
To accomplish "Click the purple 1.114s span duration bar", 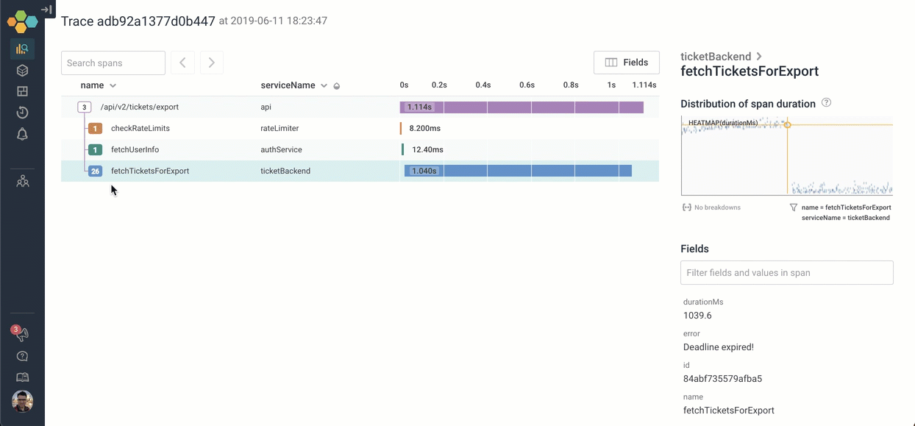I will pos(521,107).
